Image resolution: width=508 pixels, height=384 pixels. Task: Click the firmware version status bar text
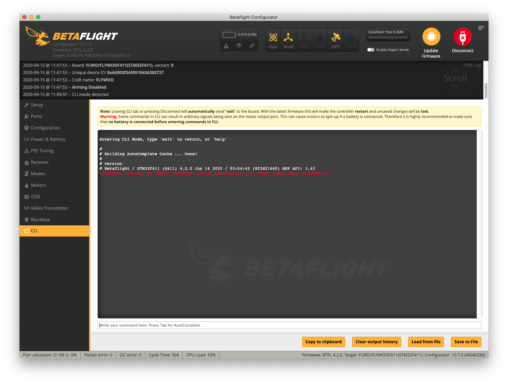coord(394,355)
